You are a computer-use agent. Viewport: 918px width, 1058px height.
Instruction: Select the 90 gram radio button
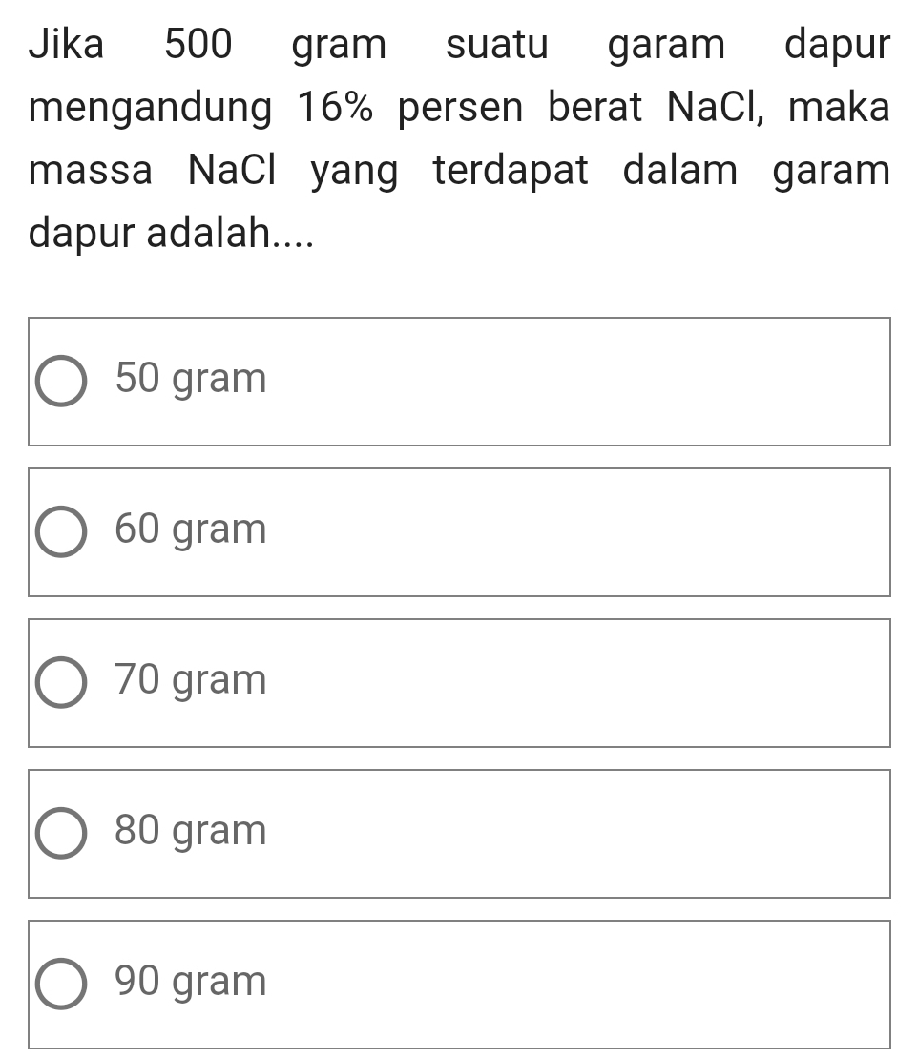point(61,982)
